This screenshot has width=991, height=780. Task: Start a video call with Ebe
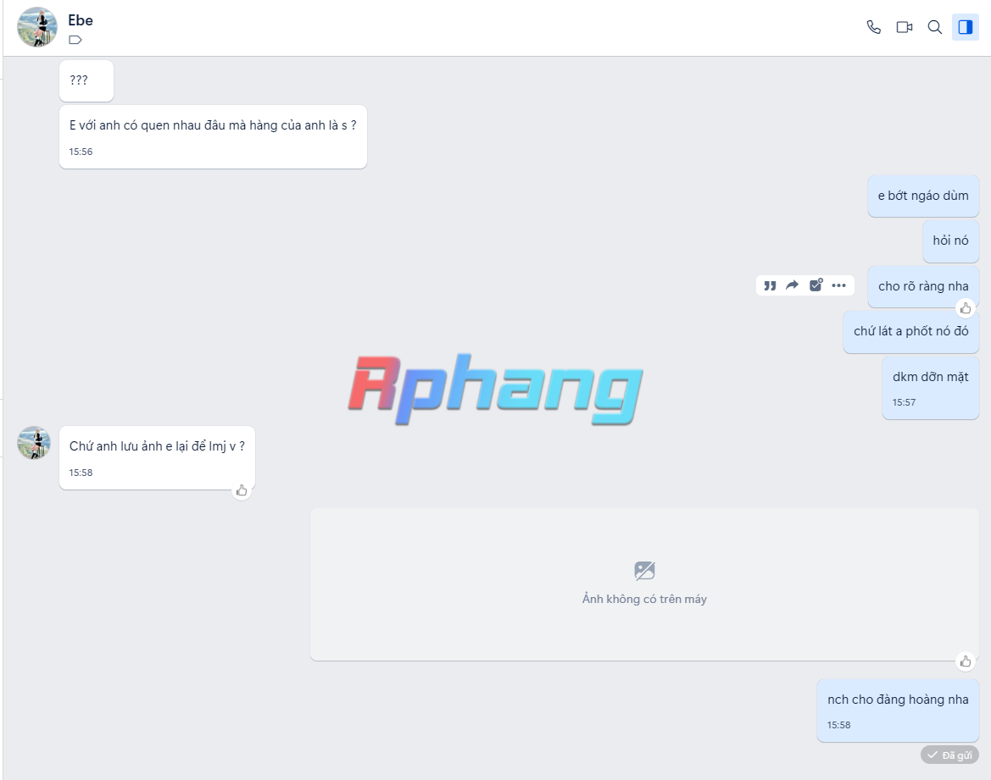[x=905, y=27]
